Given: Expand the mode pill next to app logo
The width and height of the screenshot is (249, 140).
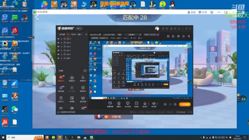Looking at the screenshot, I should [x=79, y=28].
